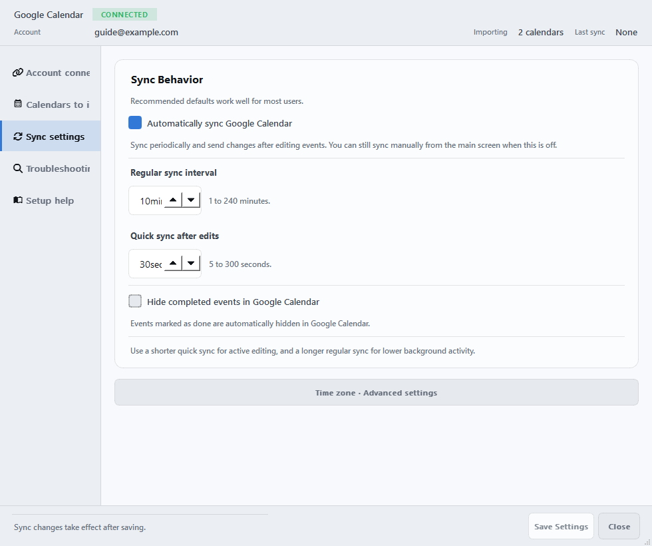
Task: Decrease quick sync after edits with down arrow
Action: point(191,264)
